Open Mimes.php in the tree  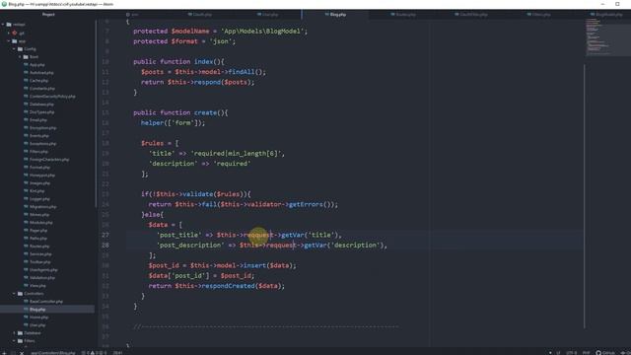[39, 215]
